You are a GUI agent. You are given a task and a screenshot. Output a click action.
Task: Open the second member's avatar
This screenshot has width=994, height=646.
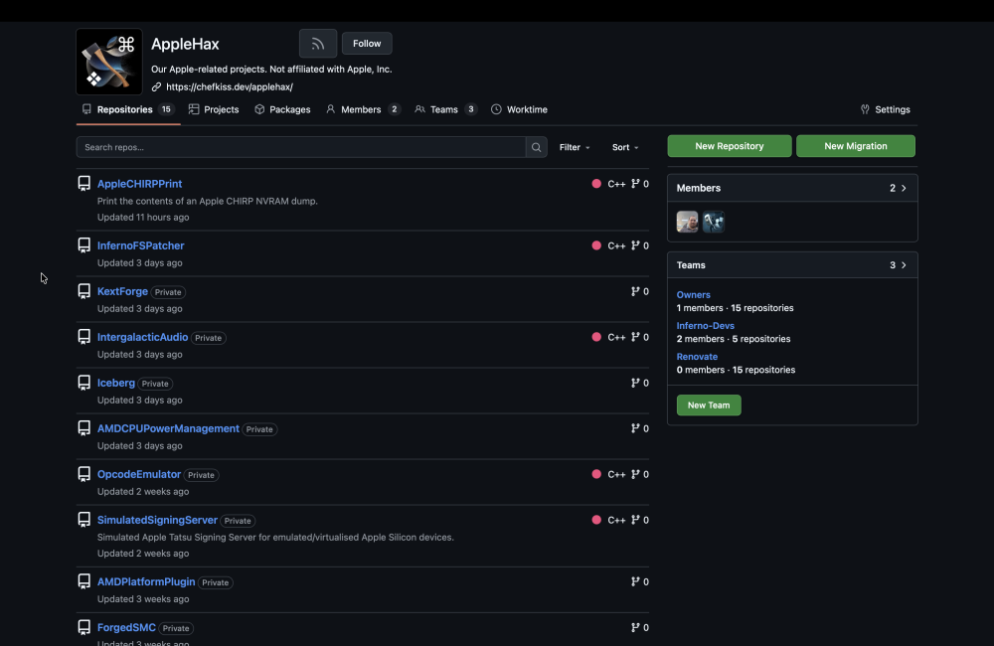713,222
